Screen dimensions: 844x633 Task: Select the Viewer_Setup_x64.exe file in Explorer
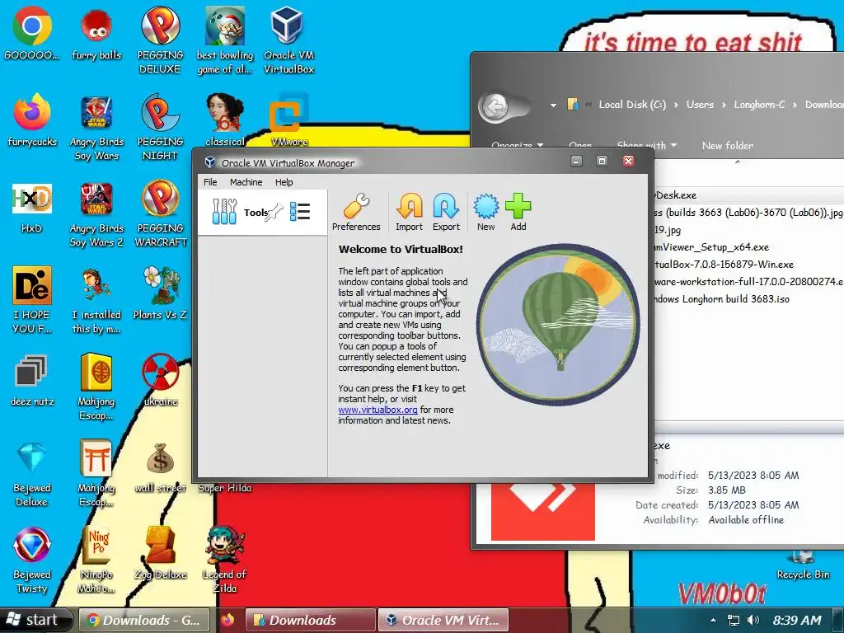click(x=712, y=247)
